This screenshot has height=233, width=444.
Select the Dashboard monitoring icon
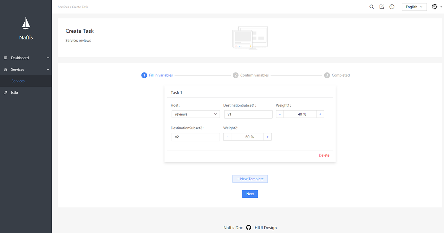[6, 58]
